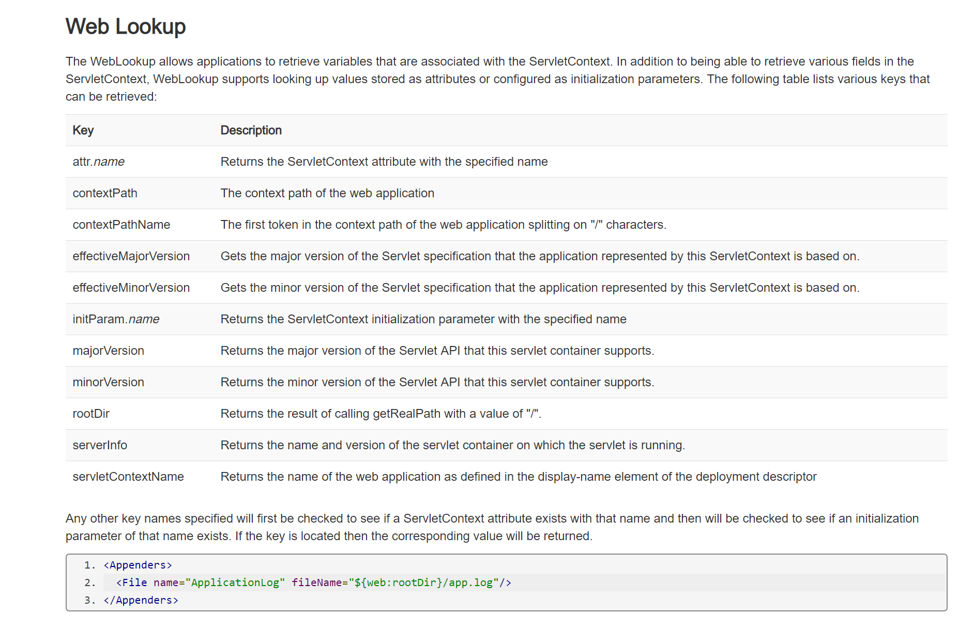Select the 'majorVersion' key cell
The image size is (959, 630).
click(x=109, y=351)
